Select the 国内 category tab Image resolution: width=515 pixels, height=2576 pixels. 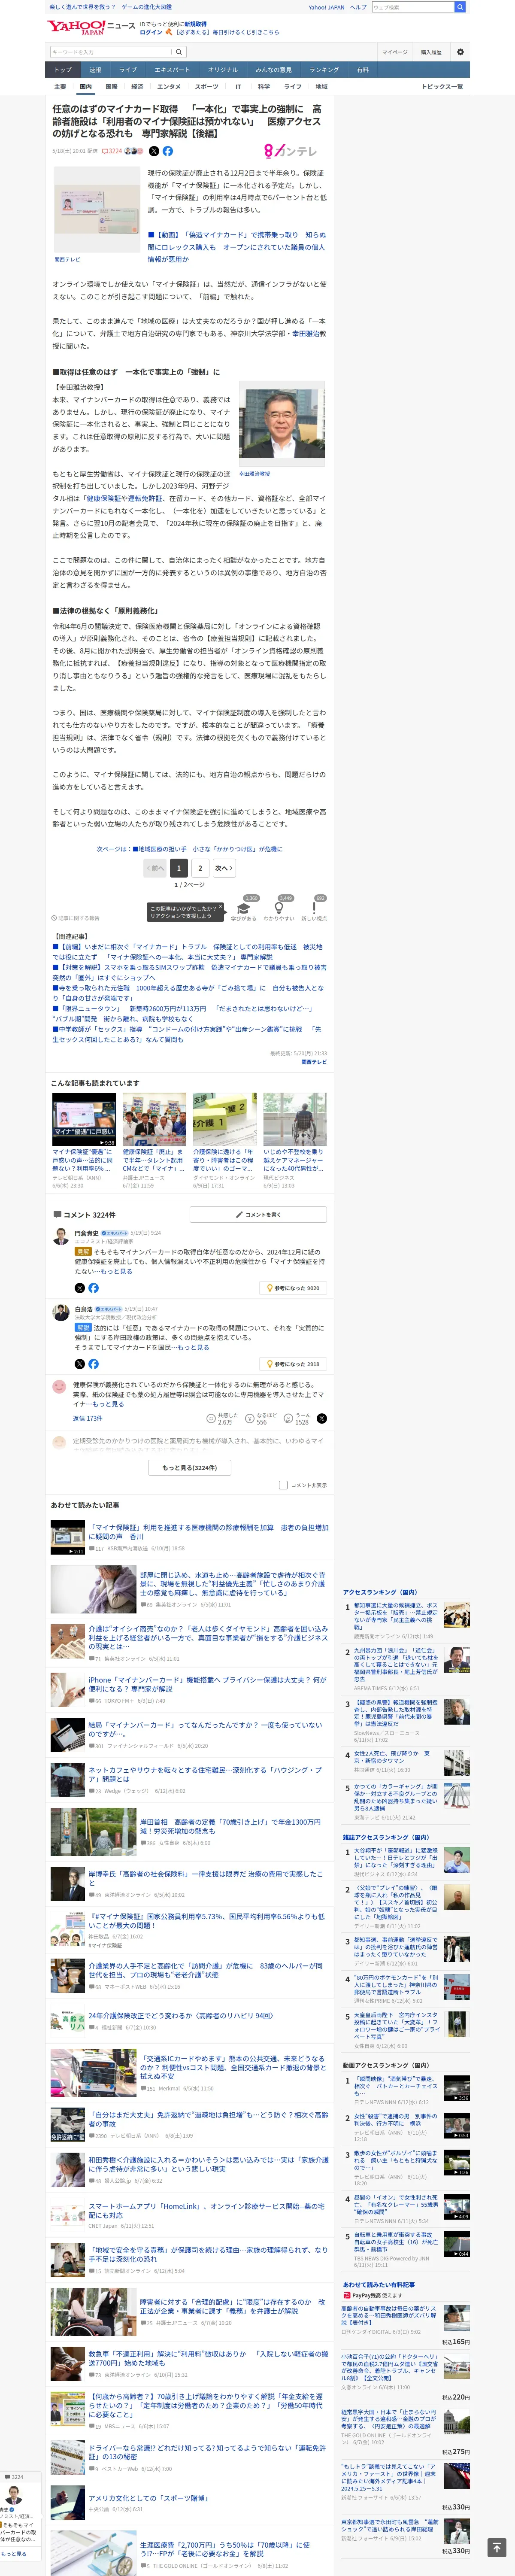pyautogui.click(x=85, y=87)
